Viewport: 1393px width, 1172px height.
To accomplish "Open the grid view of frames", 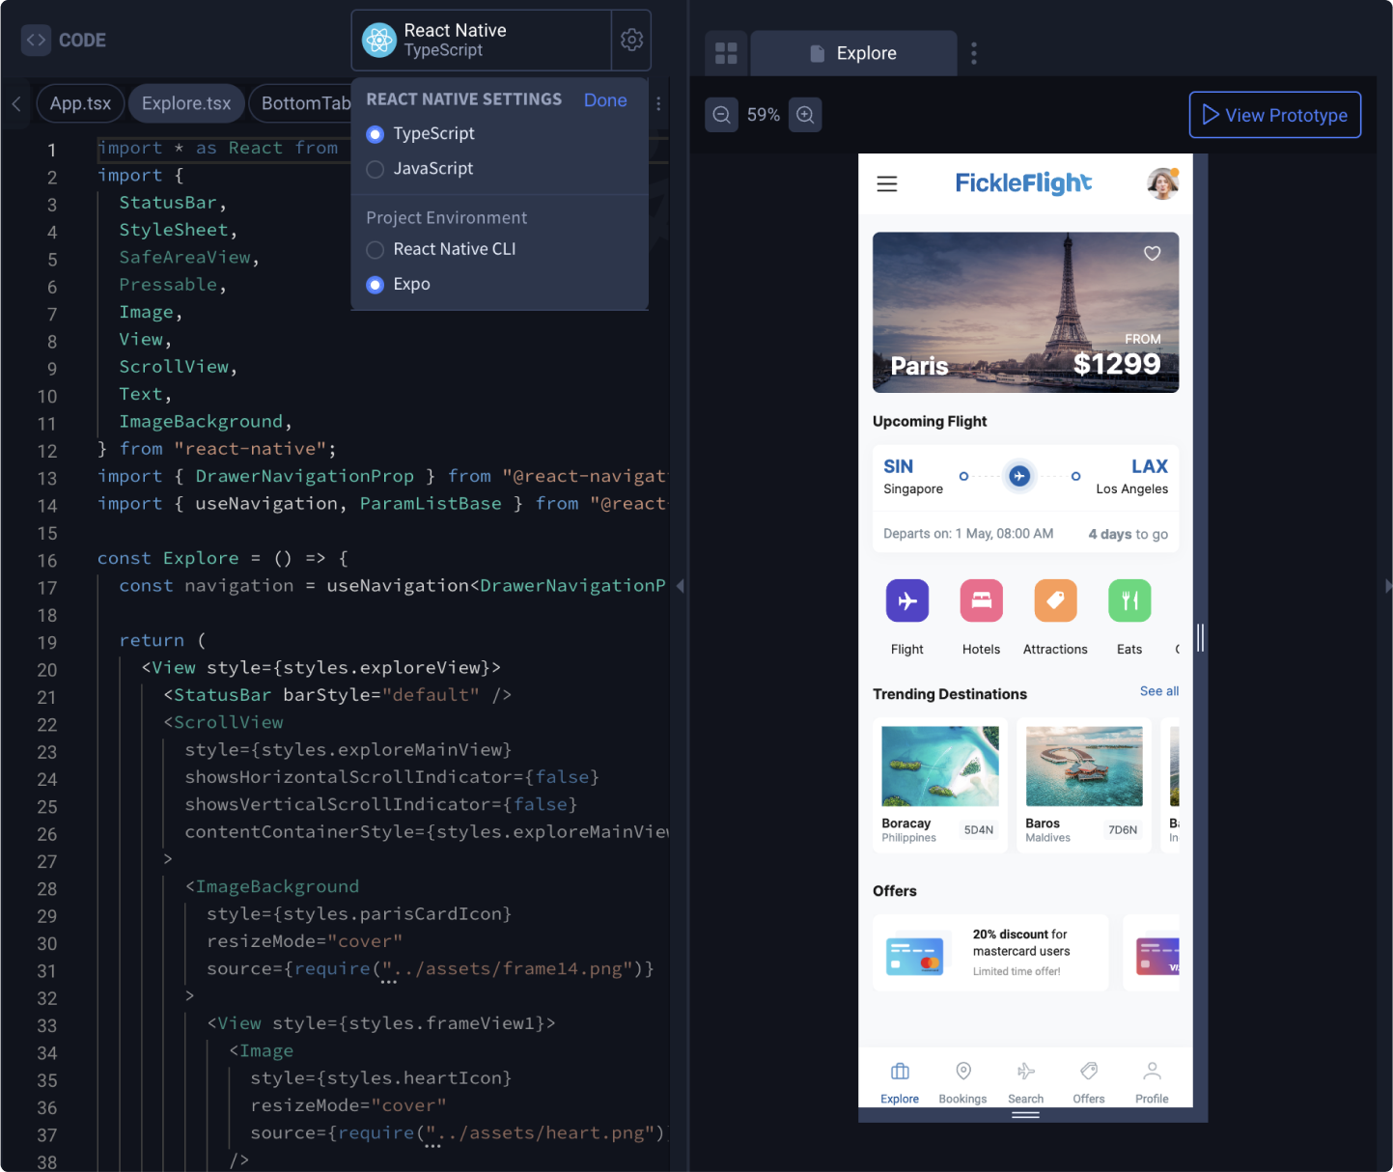I will 726,53.
